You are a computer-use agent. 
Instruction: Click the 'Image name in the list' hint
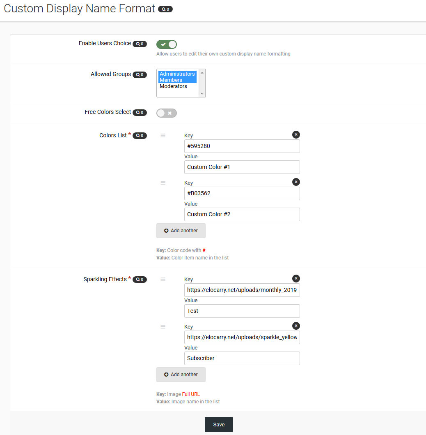click(x=195, y=402)
